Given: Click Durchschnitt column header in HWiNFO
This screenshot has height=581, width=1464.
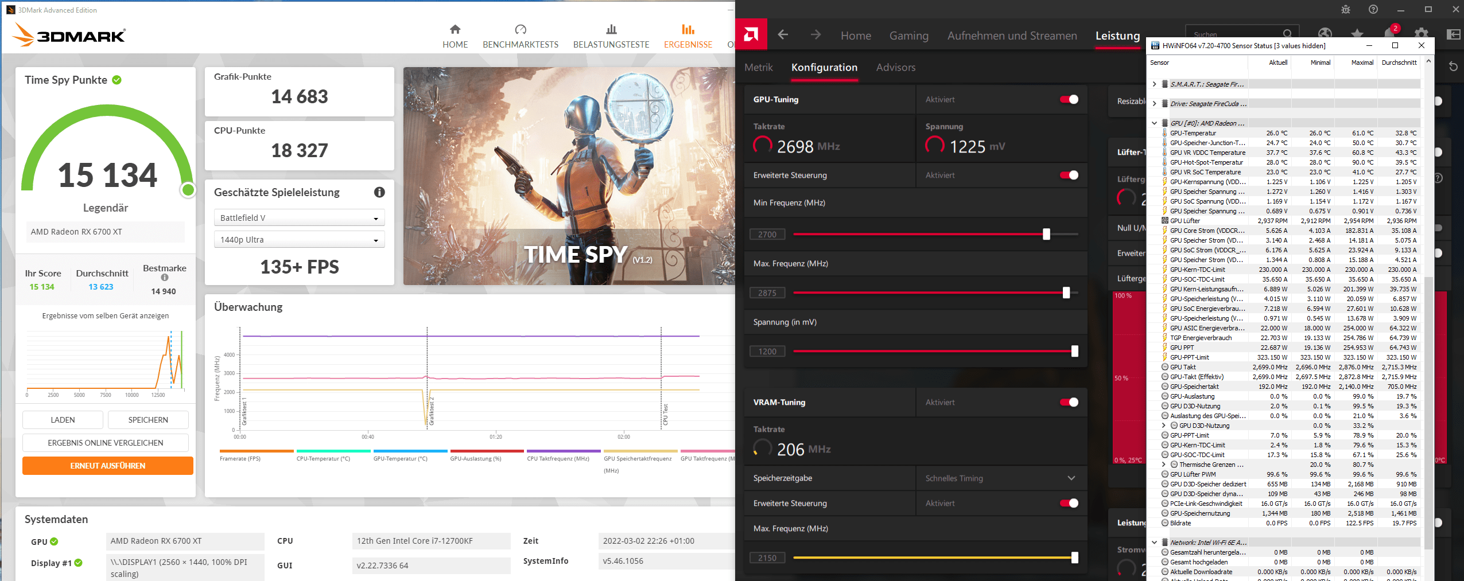Looking at the screenshot, I should 1399,63.
